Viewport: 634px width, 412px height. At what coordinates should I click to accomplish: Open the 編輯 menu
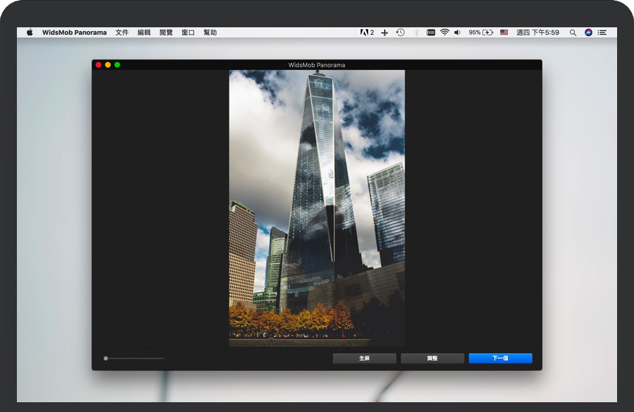144,32
